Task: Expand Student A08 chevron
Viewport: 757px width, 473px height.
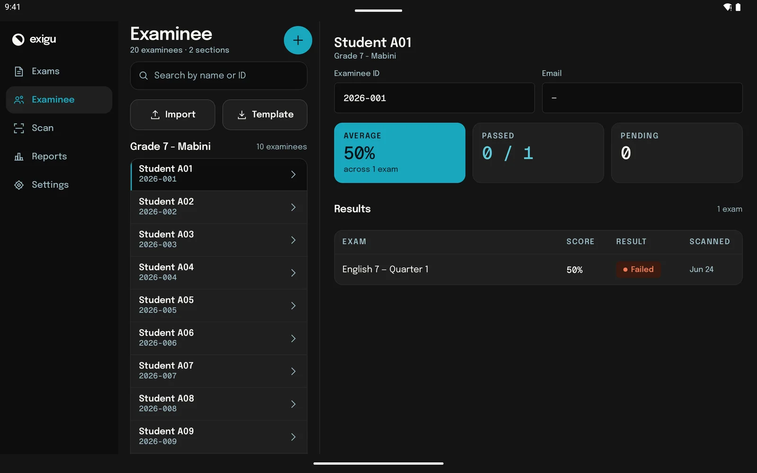Action: coord(293,404)
